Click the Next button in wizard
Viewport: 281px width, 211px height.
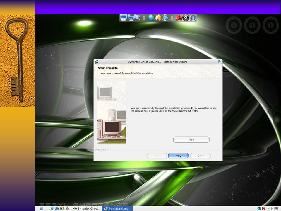pyautogui.click(x=178, y=156)
